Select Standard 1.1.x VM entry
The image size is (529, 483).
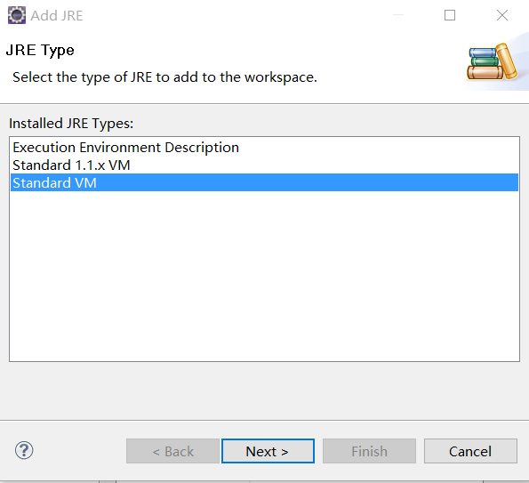tap(264, 165)
